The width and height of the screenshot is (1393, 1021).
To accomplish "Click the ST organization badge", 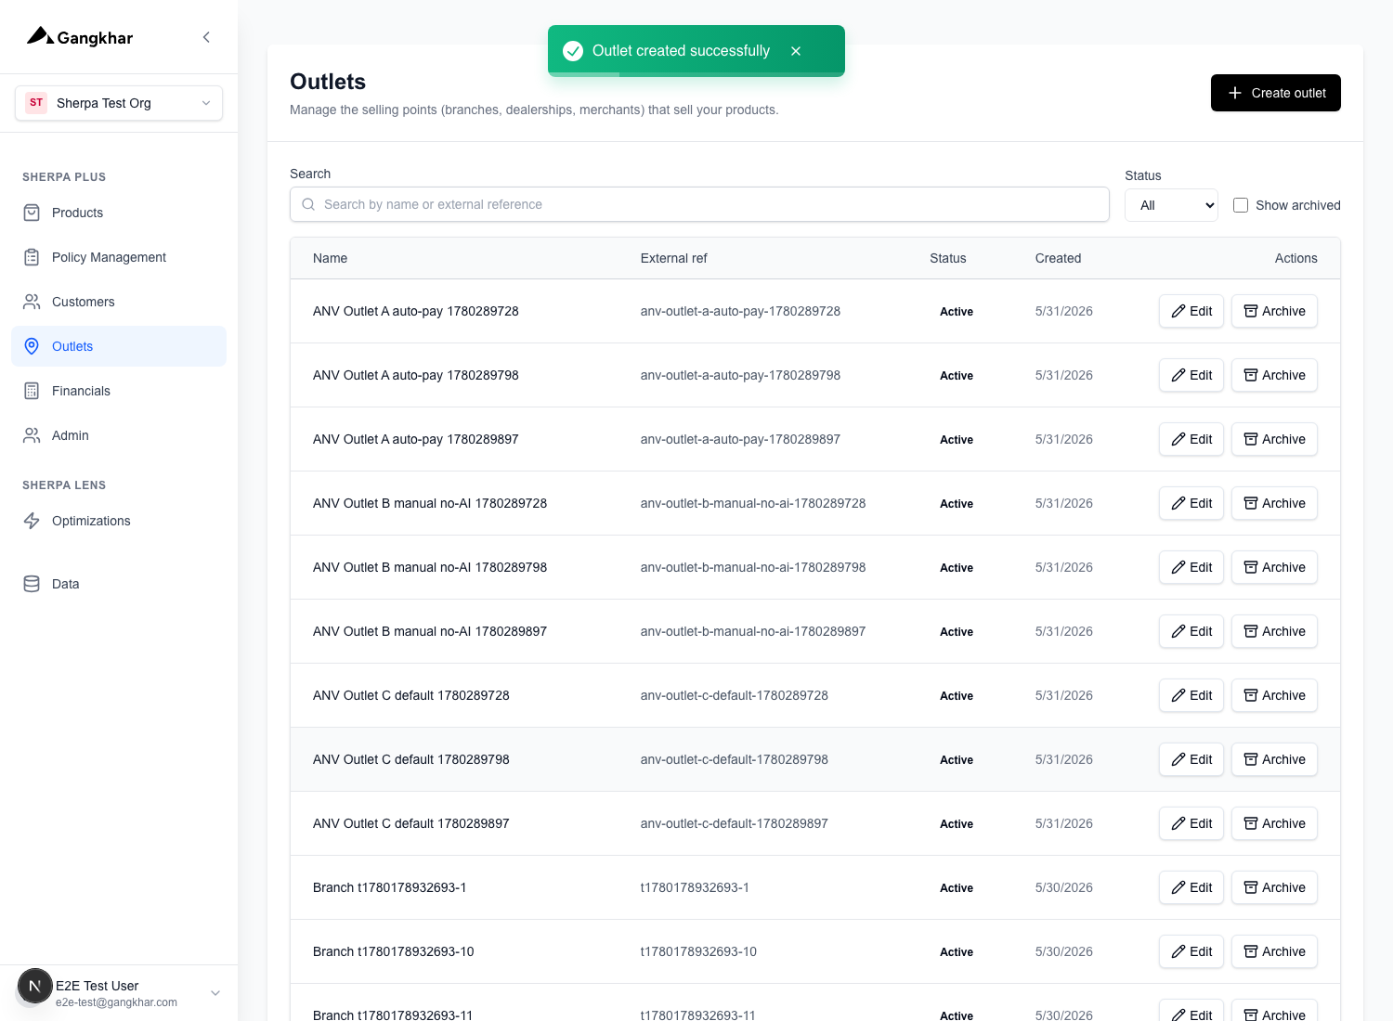I will 36,103.
